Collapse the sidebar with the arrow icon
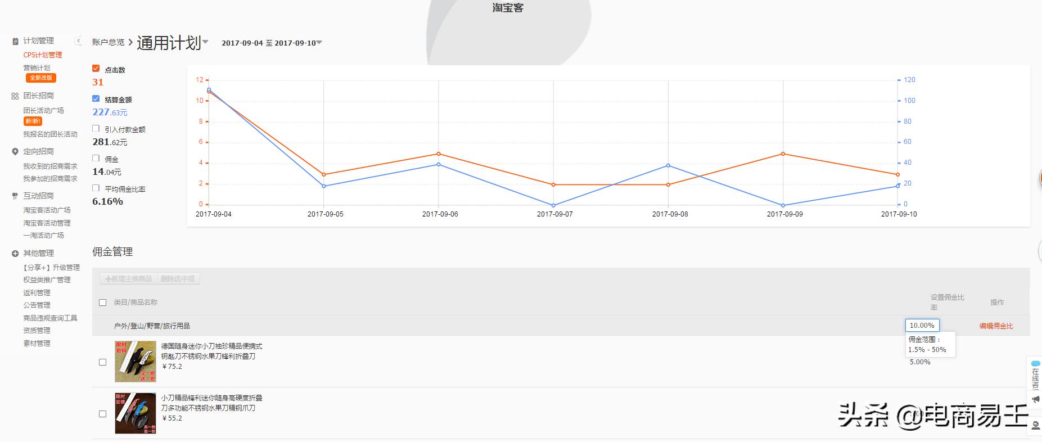This screenshot has width=1042, height=442. coord(78,41)
